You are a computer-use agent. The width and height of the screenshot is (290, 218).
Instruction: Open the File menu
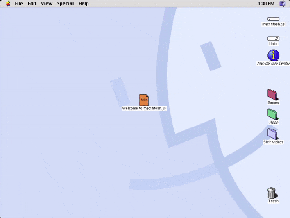click(x=19, y=4)
